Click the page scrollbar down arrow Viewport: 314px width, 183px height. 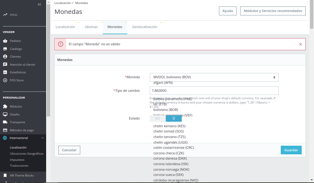[312, 180]
